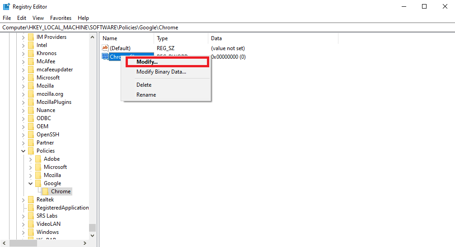Select the (Default) string value icon
This screenshot has height=247, width=455.
coord(105,48)
